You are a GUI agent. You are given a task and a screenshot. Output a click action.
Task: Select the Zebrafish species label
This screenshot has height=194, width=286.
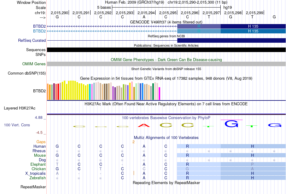tap(38, 178)
